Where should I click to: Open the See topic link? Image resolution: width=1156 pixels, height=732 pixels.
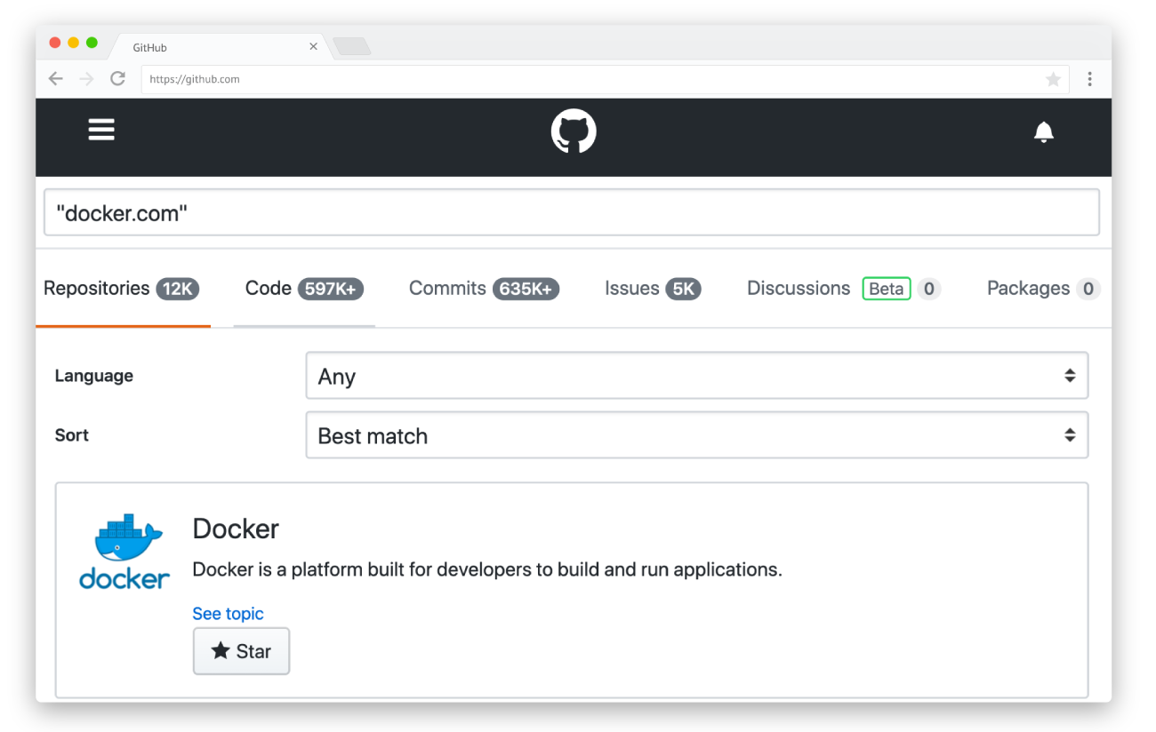coord(228,613)
